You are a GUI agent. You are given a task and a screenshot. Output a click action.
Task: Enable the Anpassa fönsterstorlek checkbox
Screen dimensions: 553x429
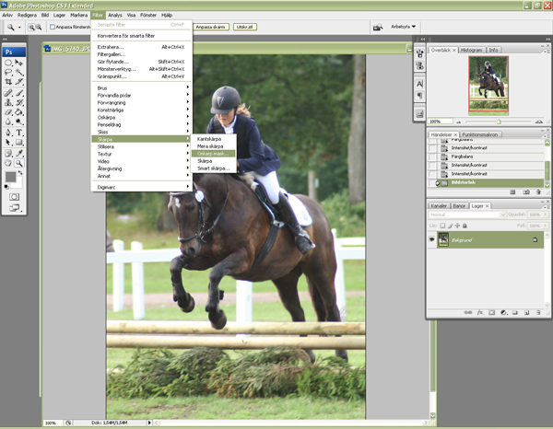pyautogui.click(x=53, y=27)
